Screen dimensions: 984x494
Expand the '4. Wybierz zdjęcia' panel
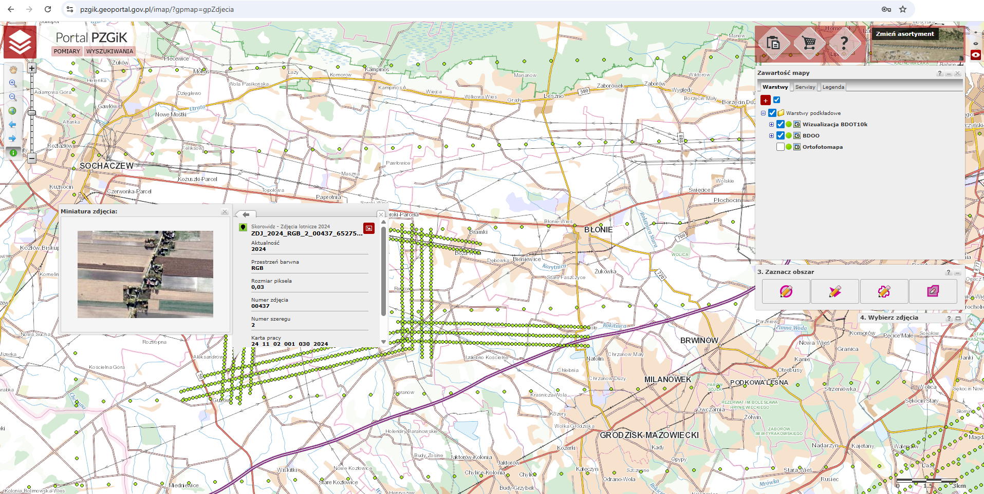(x=958, y=318)
